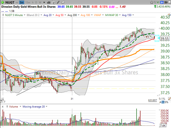Viewport: 171px width, 128px height.
Task: Click the add indicator grid icon
Action: (x=54, y=2)
